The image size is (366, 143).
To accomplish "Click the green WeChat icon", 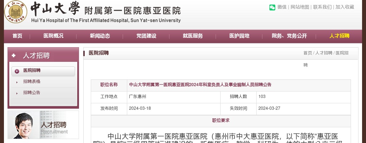I will click(272, 7).
